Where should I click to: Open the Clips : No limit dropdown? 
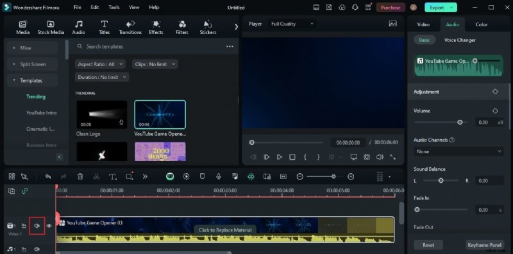155,64
